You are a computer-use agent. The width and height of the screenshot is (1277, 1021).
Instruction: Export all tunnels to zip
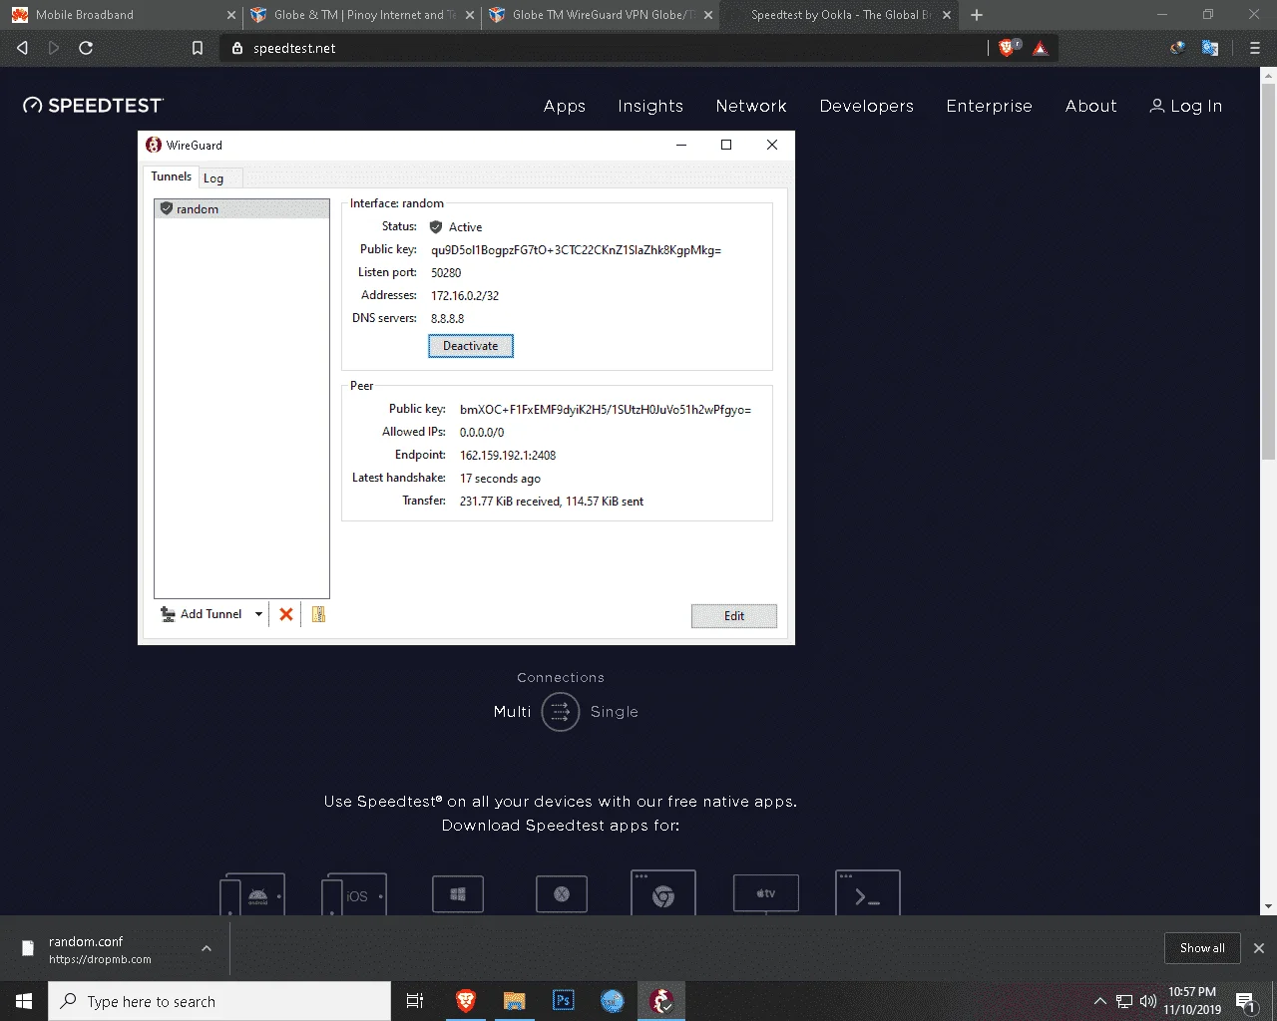(x=318, y=614)
